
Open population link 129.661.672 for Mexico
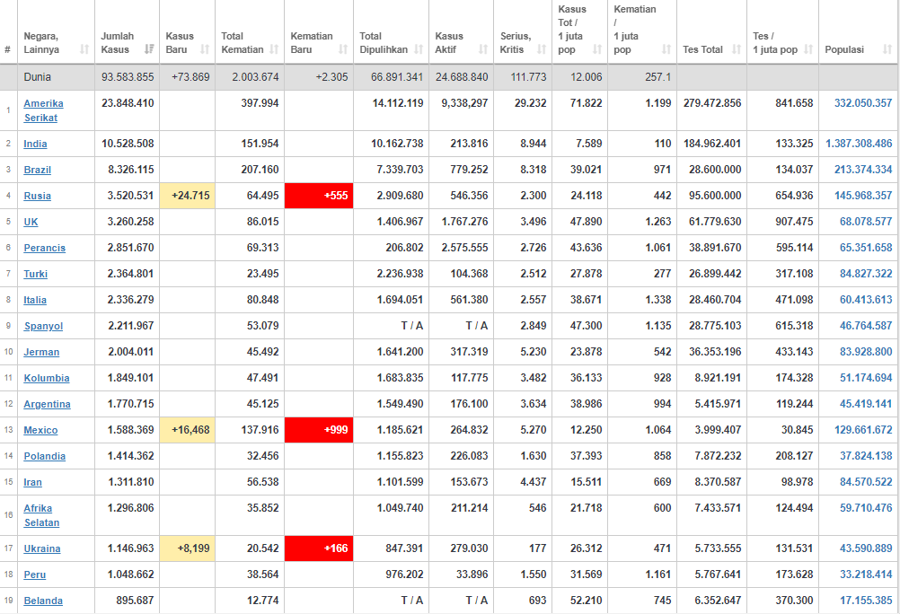(x=863, y=430)
